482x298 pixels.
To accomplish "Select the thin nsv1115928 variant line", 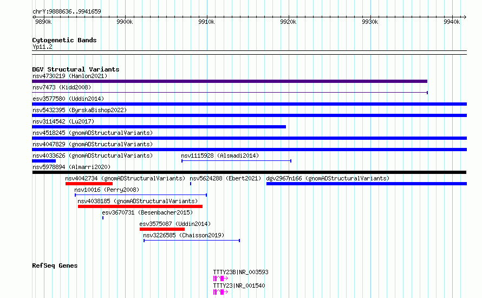I will coord(236,161).
